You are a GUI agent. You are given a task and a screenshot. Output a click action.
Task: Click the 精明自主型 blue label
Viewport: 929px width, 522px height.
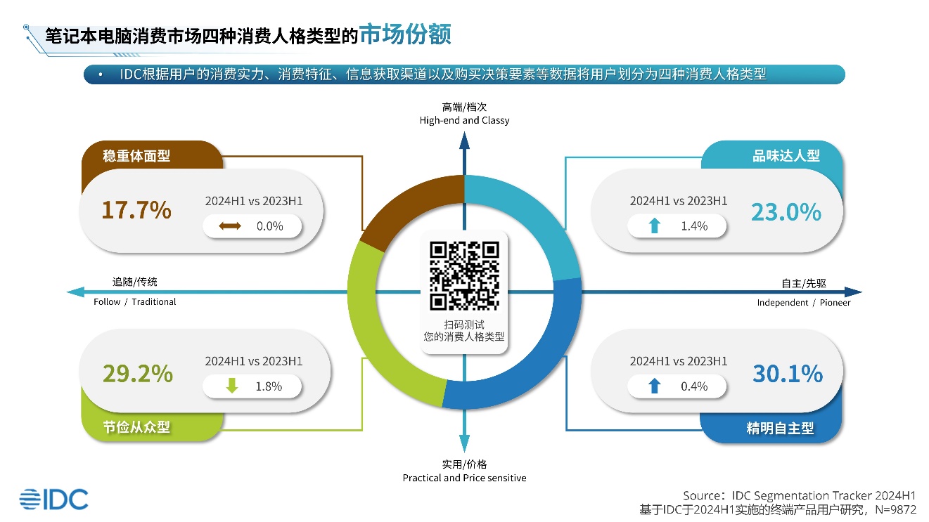pyautogui.click(x=780, y=427)
